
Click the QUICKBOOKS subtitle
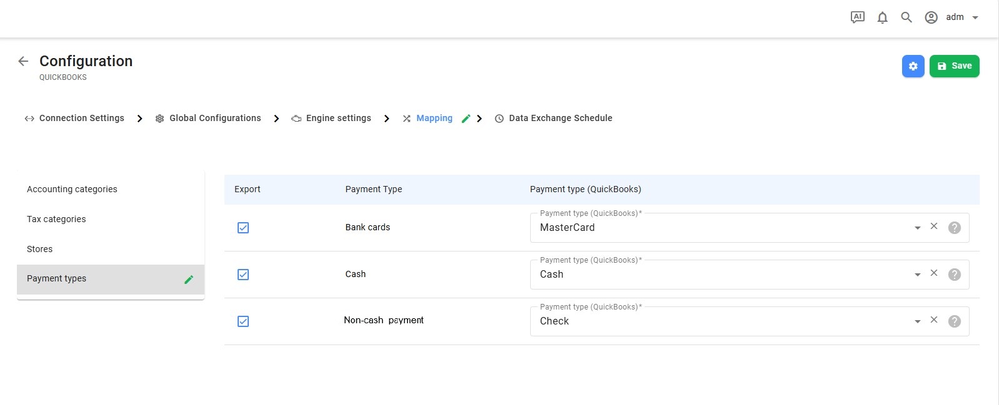pyautogui.click(x=63, y=77)
